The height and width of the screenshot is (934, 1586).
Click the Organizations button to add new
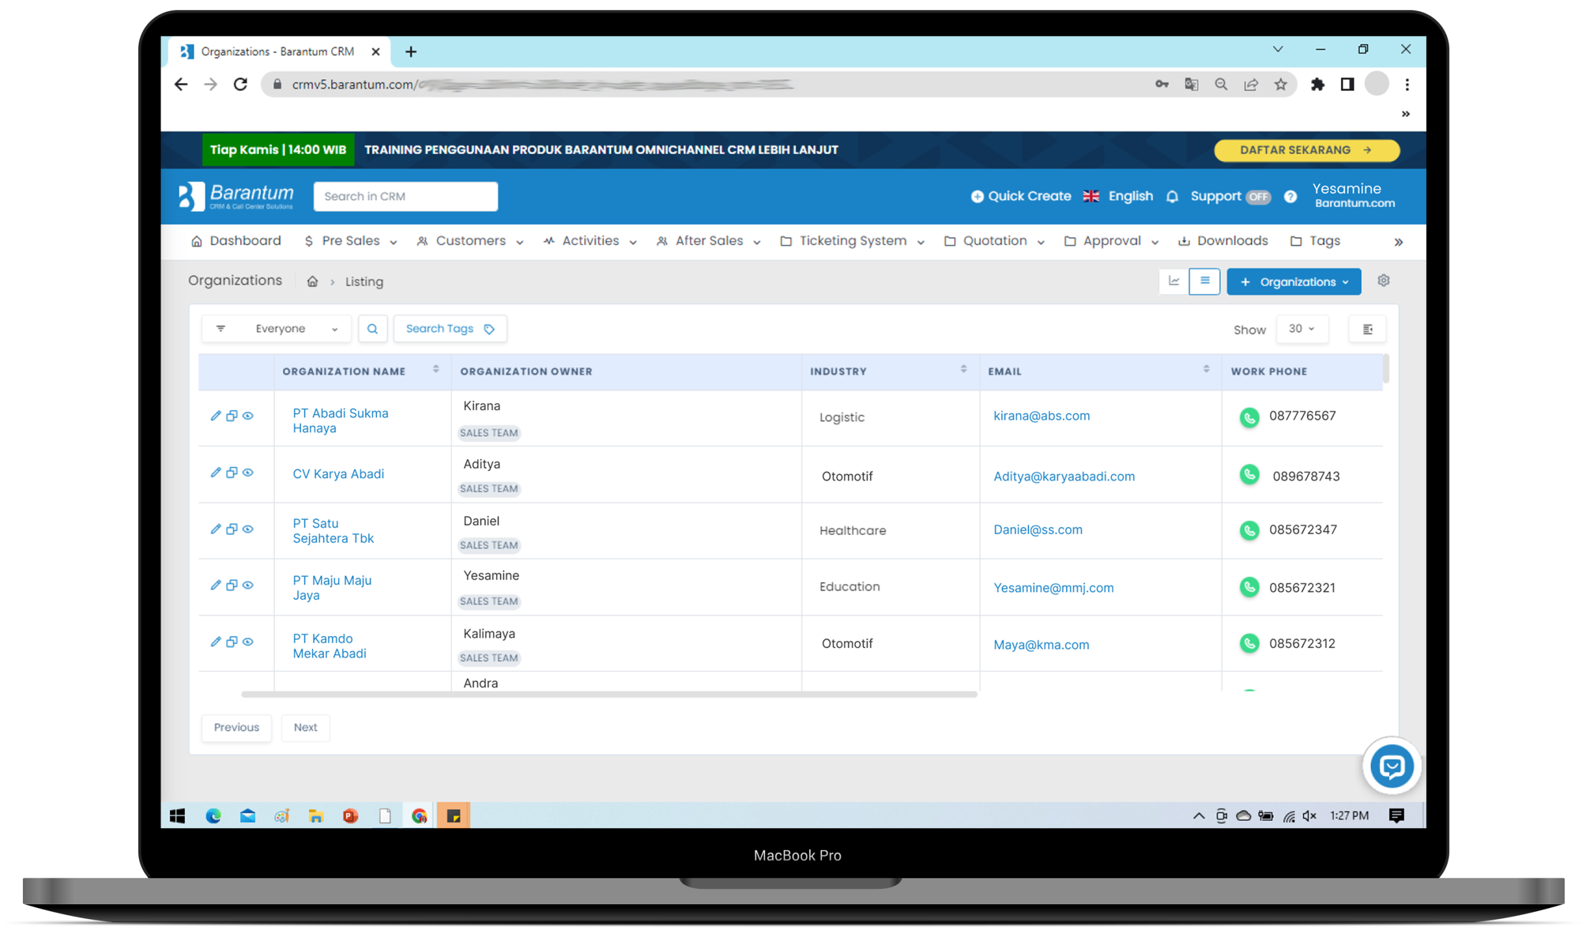point(1294,281)
